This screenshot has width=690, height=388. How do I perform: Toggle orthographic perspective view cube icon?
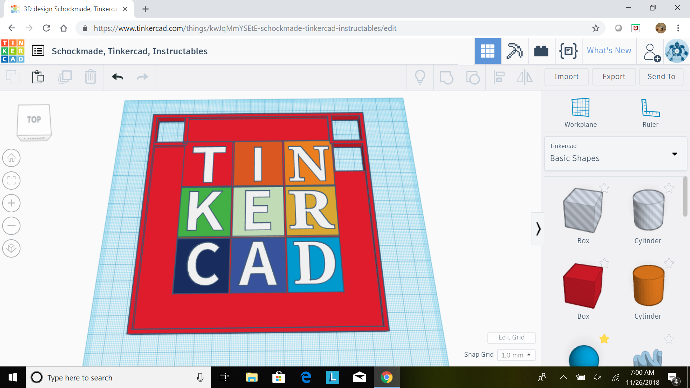11,249
